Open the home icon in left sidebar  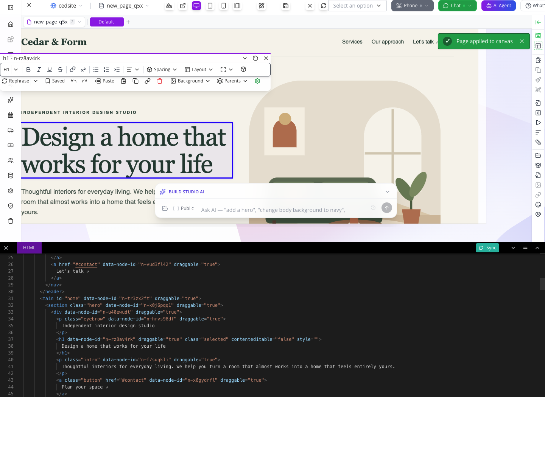tap(11, 24)
